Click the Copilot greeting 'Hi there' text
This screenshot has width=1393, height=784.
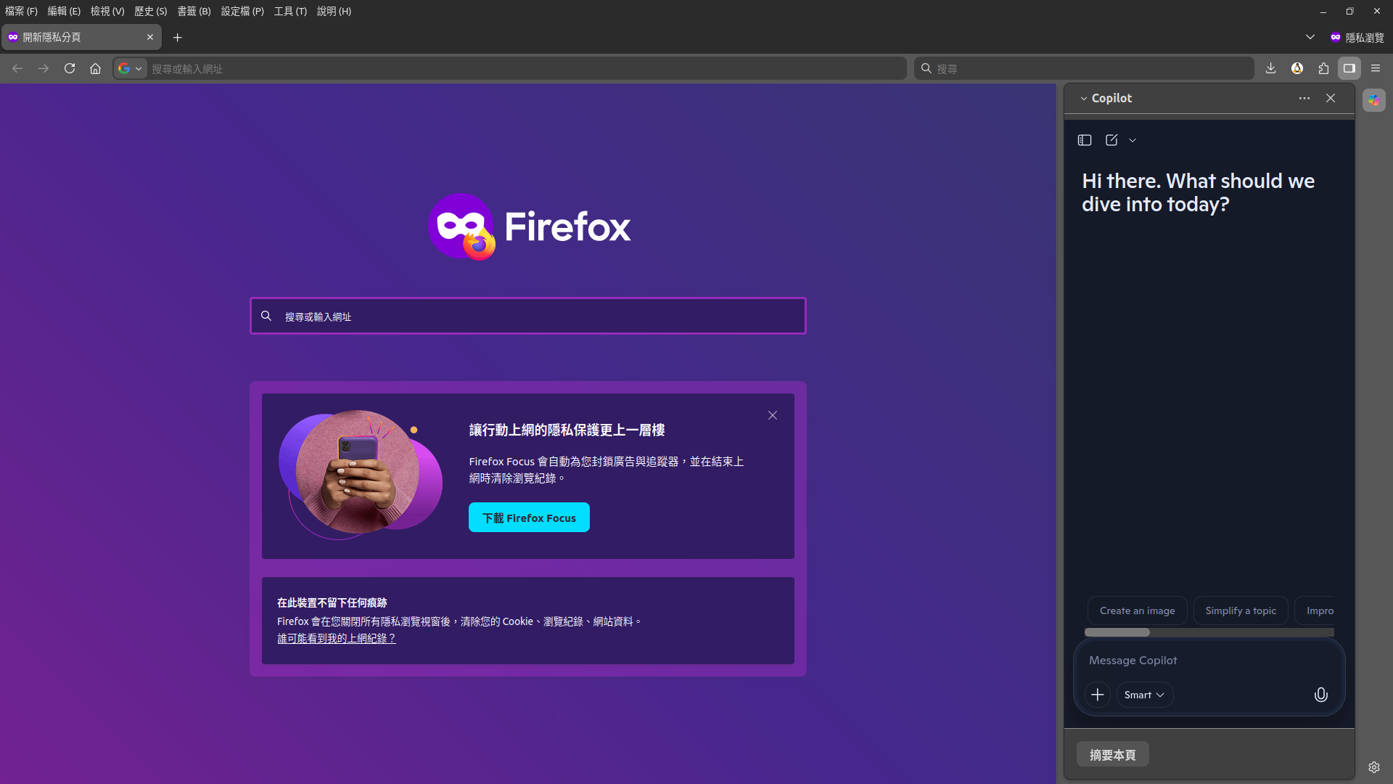point(1198,192)
